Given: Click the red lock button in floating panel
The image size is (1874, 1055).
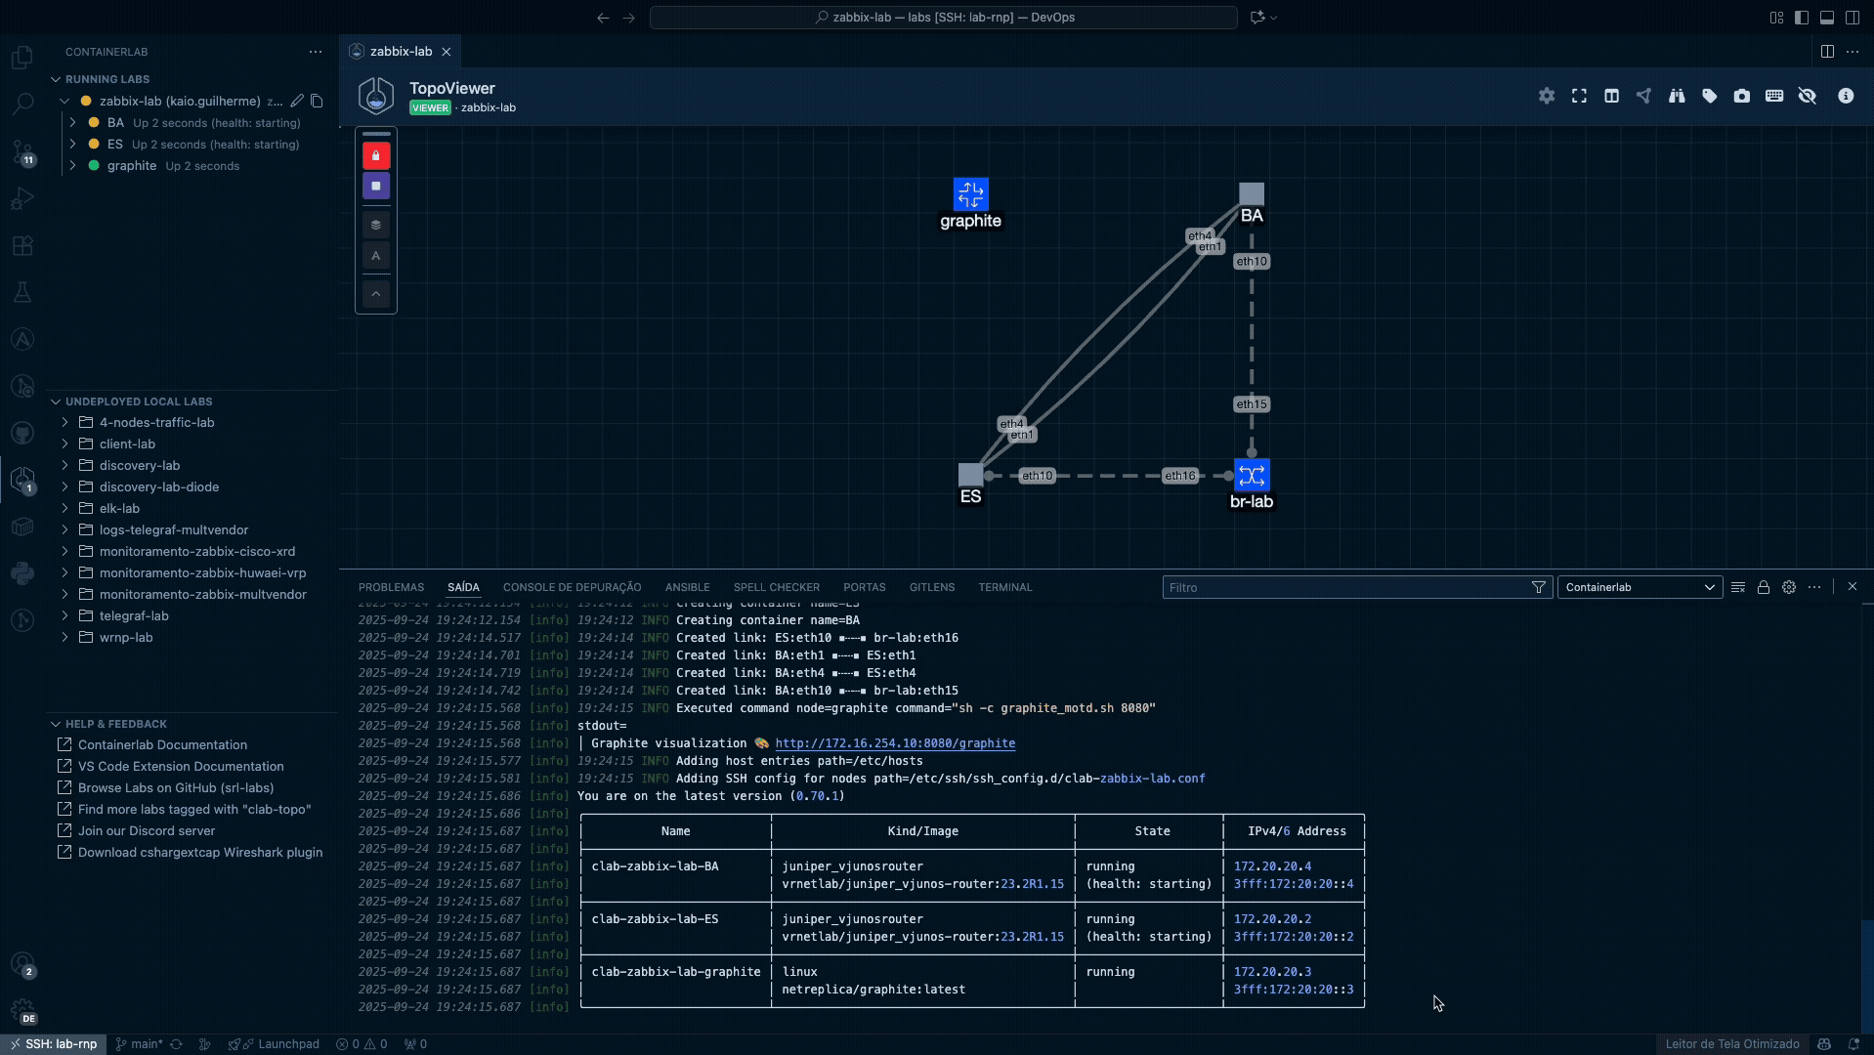Looking at the screenshot, I should pos(376,156).
